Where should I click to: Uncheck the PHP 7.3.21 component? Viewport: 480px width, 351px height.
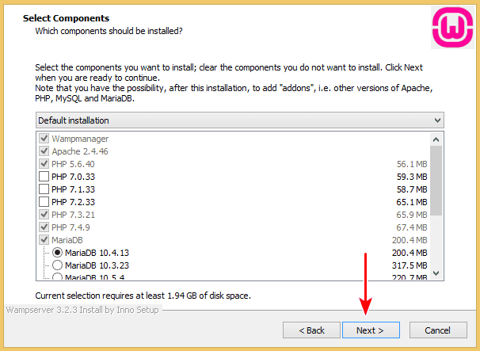(x=44, y=214)
